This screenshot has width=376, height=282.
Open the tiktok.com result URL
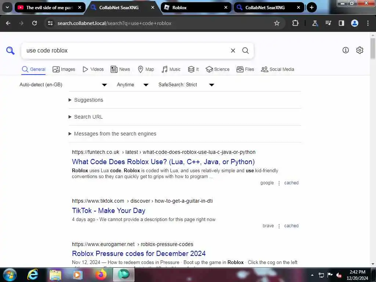tap(142, 201)
